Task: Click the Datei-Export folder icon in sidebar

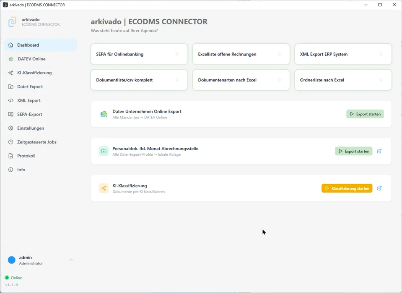Action: [10, 86]
